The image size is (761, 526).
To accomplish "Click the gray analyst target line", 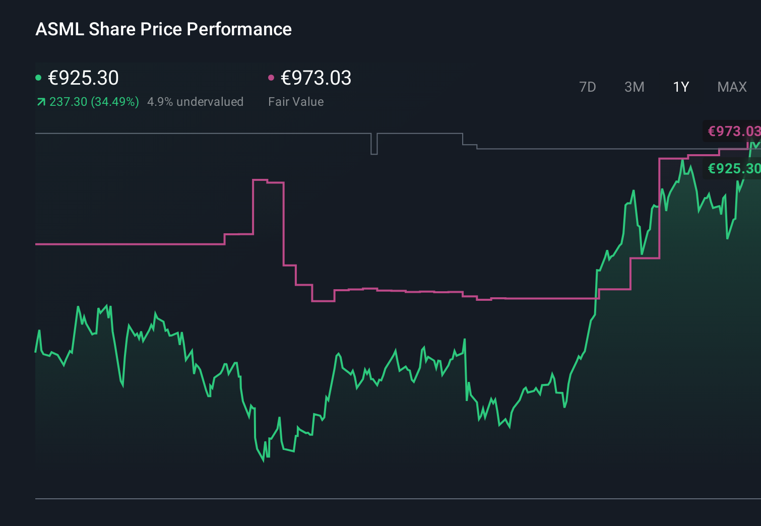I will [x=202, y=134].
